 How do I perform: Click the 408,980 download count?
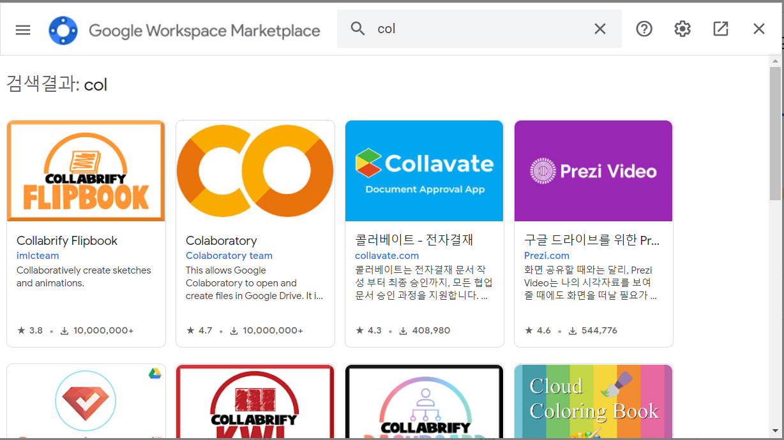425,330
